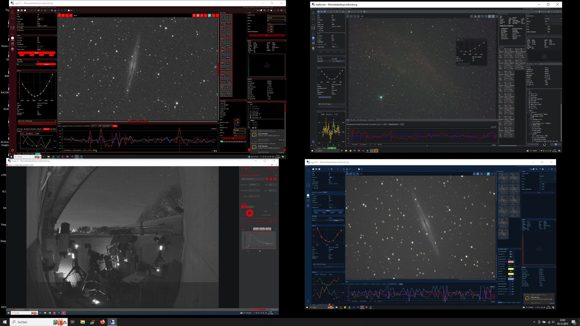This screenshot has width=580, height=326.
Task: Open Plugins puzzle sidebar icon in cgxl11
Action: click(12, 49)
